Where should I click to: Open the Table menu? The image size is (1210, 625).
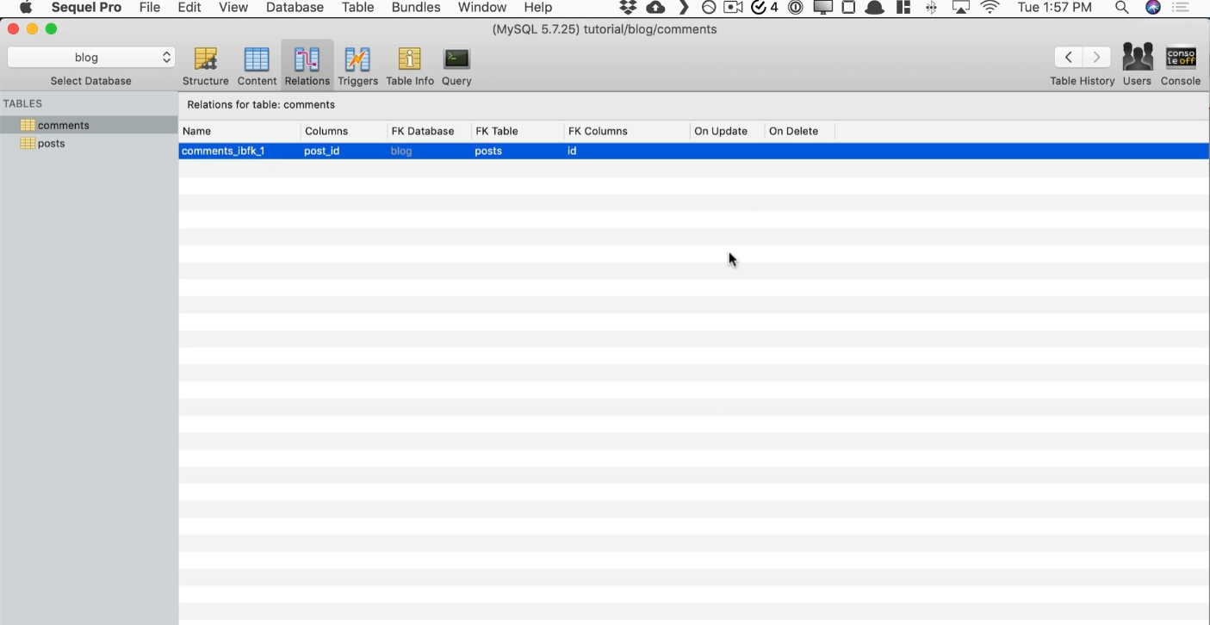(358, 8)
